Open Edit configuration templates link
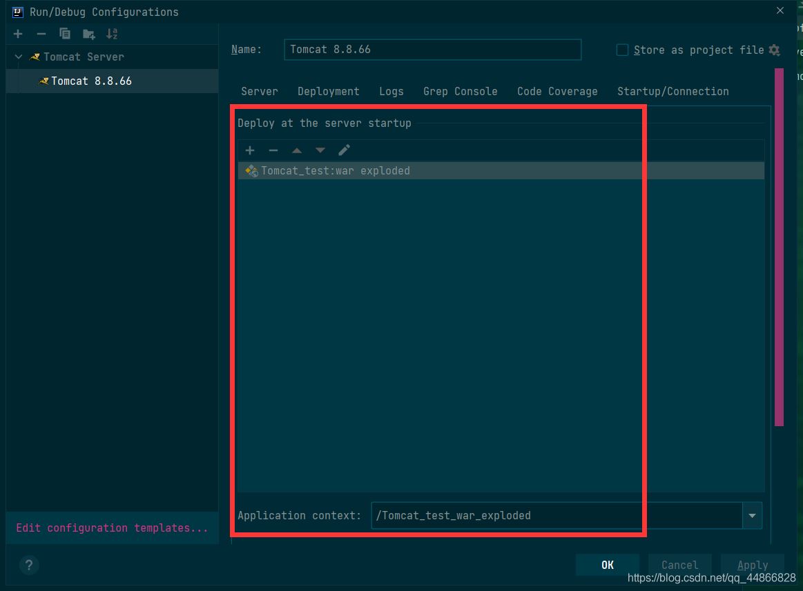 (x=112, y=528)
